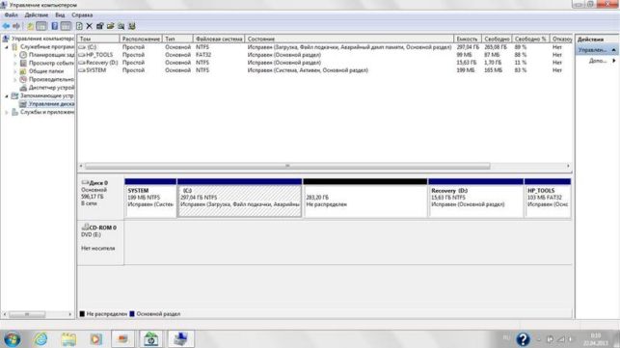Select the (C:) volume row in list

(324, 47)
